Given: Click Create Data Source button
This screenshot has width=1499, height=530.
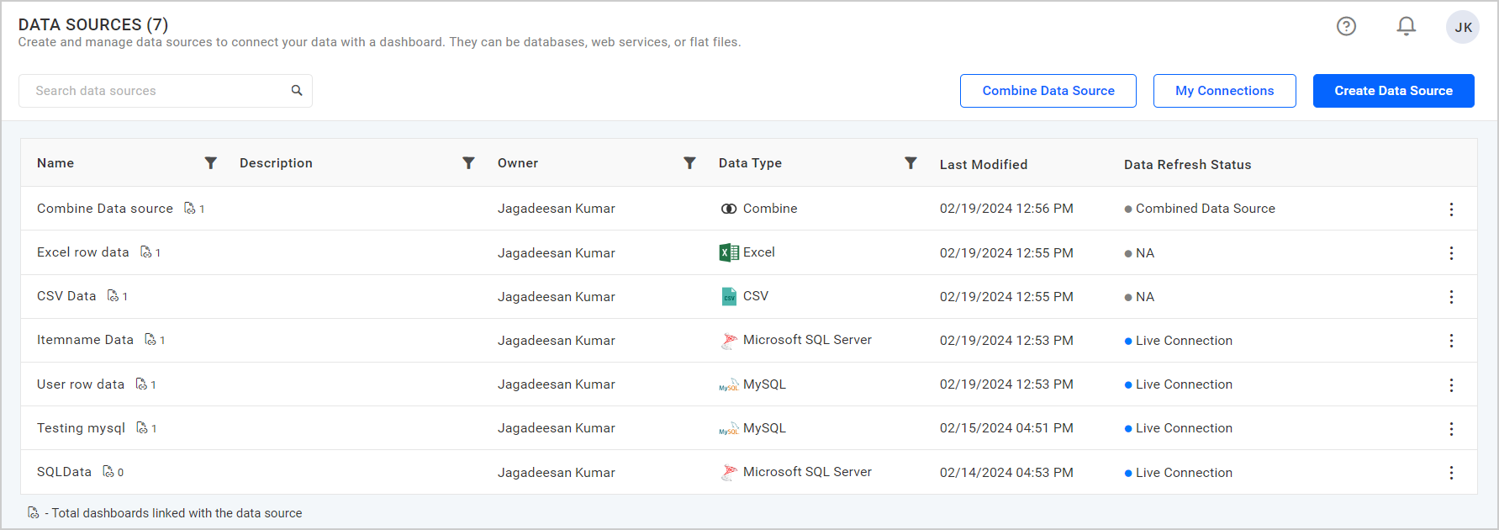Looking at the screenshot, I should (x=1393, y=91).
